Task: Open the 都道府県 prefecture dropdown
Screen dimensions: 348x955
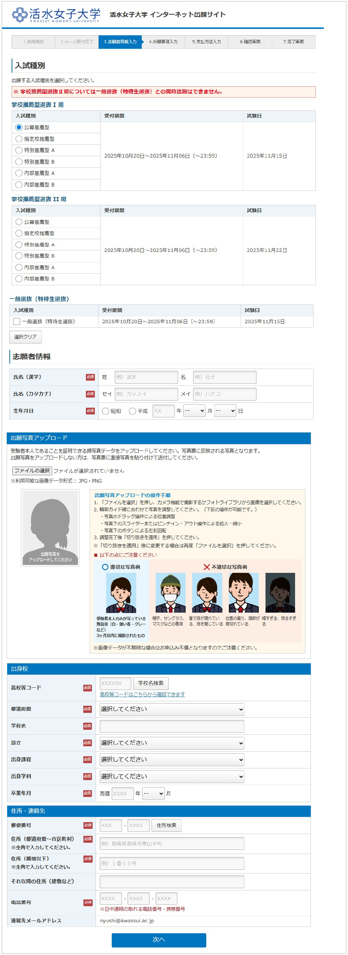Action: point(172,709)
